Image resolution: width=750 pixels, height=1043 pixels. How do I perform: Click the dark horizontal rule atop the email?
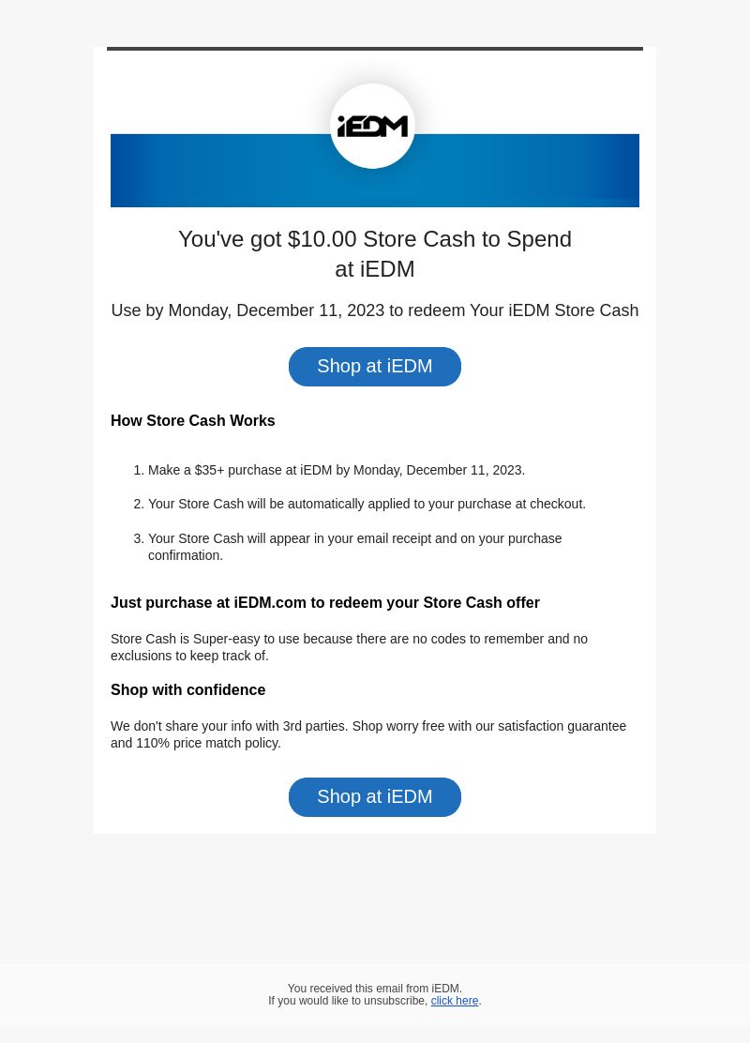click(x=375, y=49)
